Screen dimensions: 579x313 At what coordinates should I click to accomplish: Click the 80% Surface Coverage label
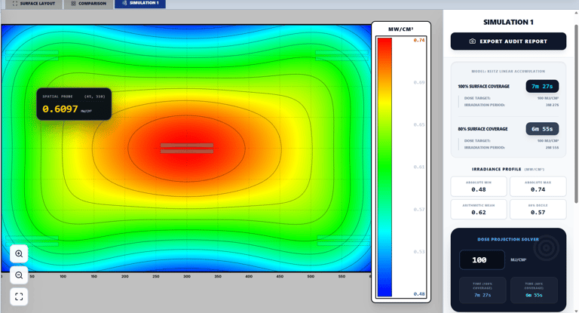[x=483, y=129]
